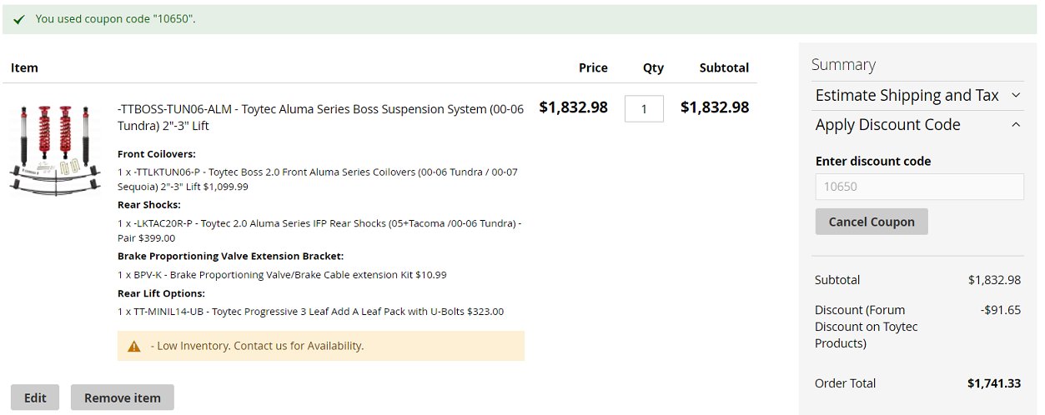
Task: Click the TT-MINIL14-UB Add A Leaf line
Action: (x=310, y=312)
